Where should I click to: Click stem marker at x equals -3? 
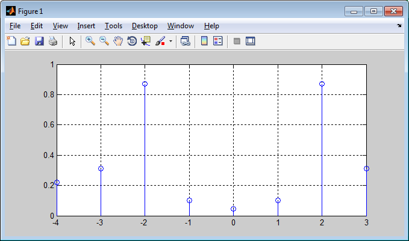[x=101, y=169]
